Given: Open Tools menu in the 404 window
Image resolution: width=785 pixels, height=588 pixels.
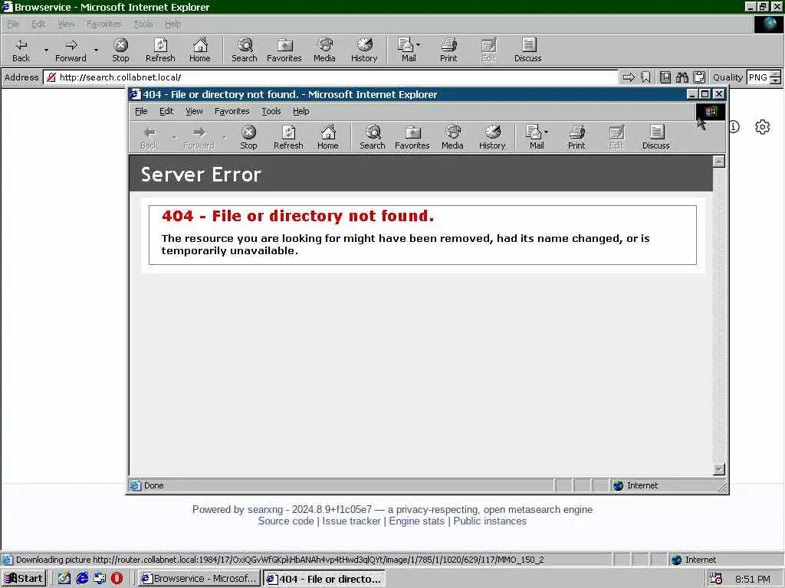Looking at the screenshot, I should click(271, 111).
